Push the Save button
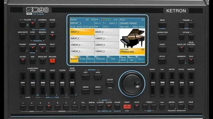Image resolution: width=213 pixels, height=119 pixels. (98, 76)
